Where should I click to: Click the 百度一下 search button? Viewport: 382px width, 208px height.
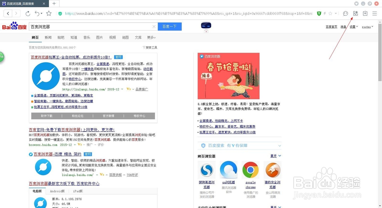[x=170, y=27]
